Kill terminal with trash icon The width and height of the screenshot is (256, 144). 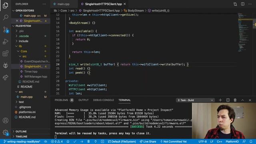235,100
